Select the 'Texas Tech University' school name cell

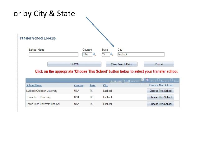(x=39, y=97)
